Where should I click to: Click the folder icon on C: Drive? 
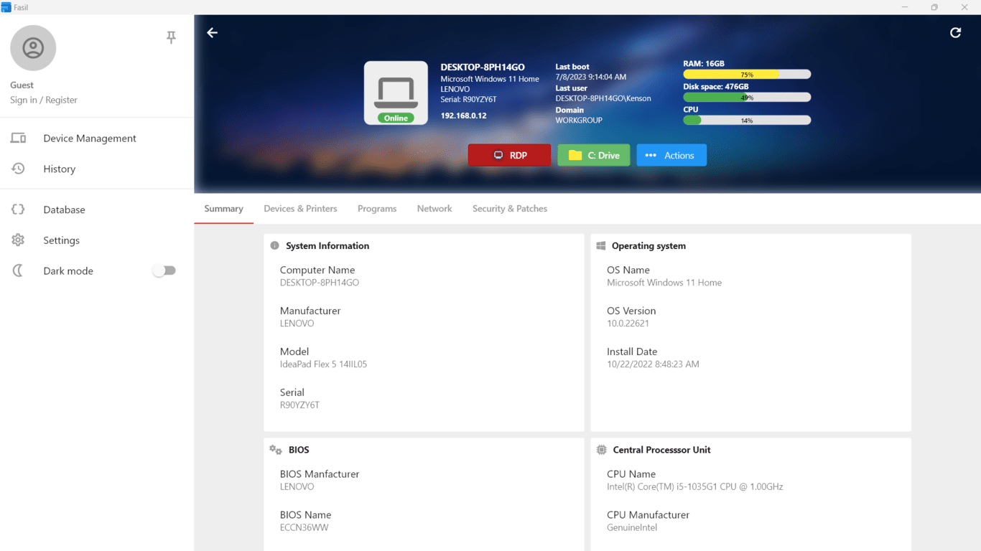[x=575, y=155]
